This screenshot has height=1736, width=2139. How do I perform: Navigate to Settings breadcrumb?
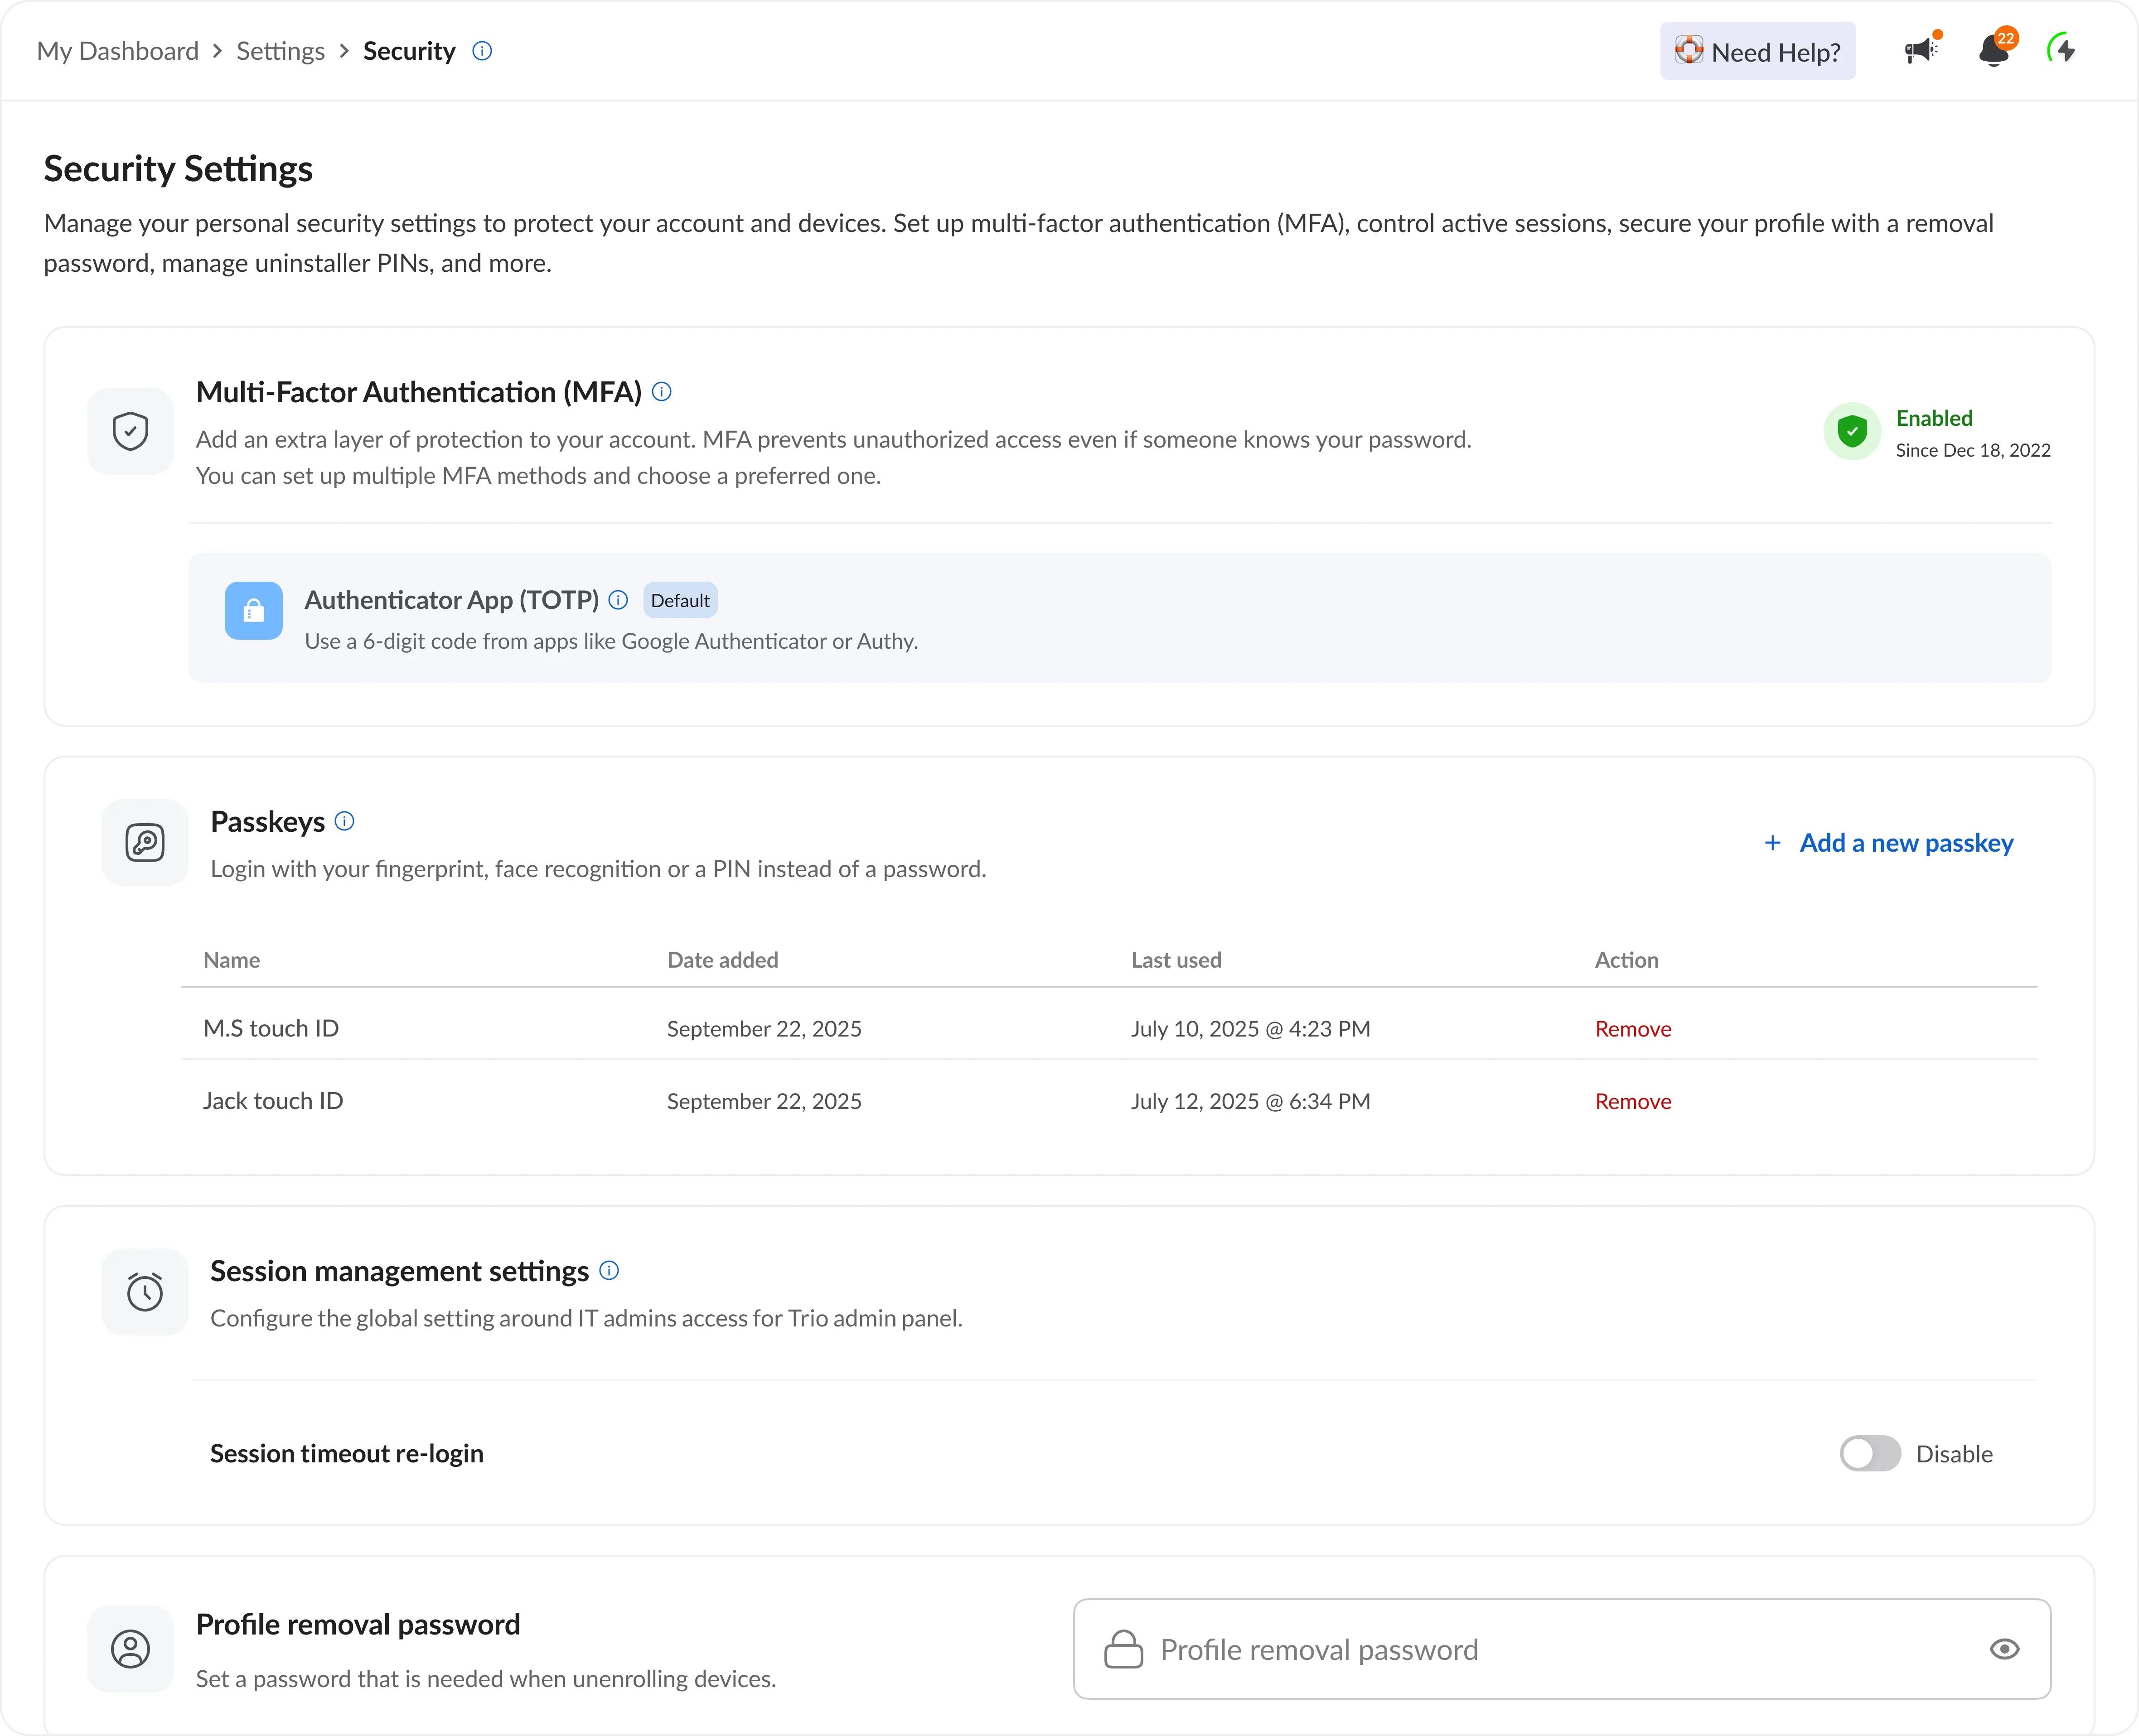tap(280, 51)
